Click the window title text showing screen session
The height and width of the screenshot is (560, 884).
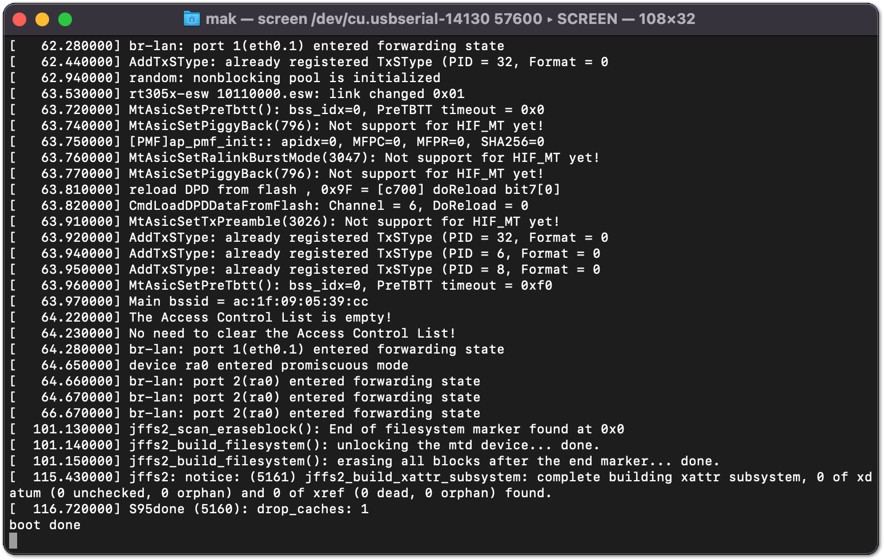click(x=450, y=19)
